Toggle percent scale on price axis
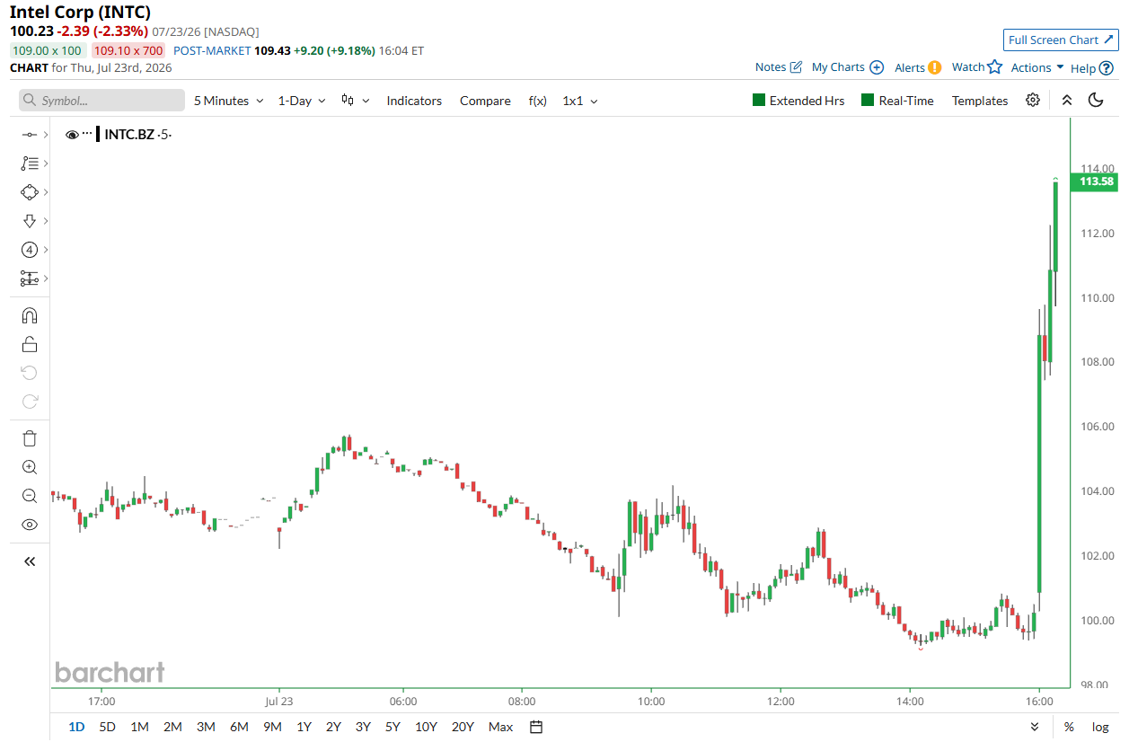1129x742 pixels. [x=1069, y=727]
